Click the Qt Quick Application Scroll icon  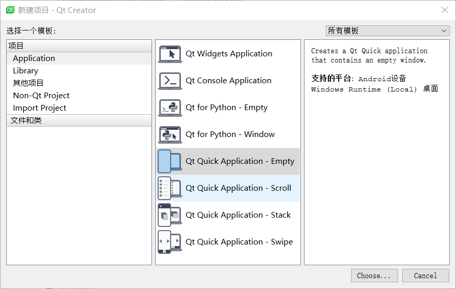pyautogui.click(x=170, y=188)
